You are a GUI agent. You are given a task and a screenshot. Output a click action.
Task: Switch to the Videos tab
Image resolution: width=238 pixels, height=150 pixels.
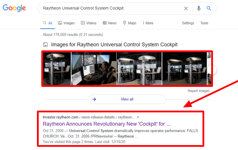tap(89, 23)
